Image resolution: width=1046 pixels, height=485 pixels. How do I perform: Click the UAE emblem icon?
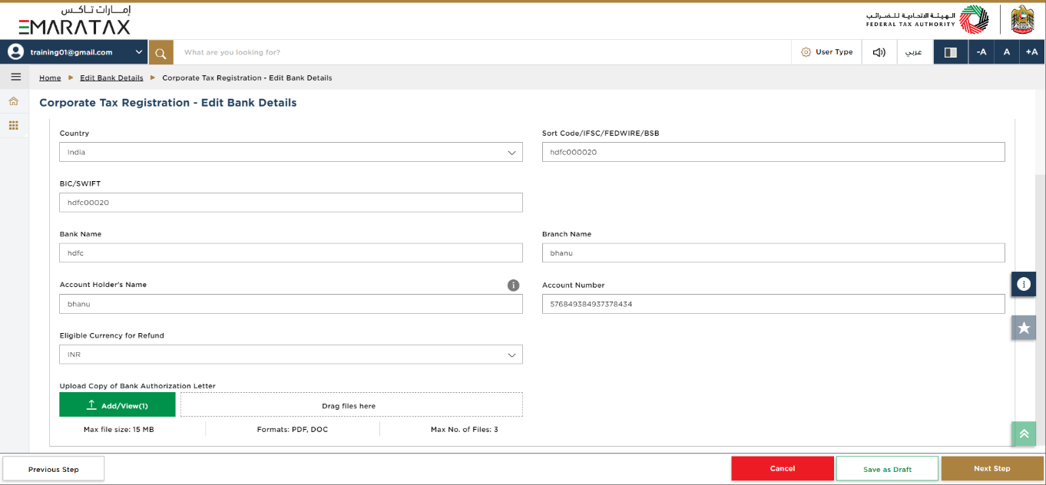[x=1022, y=19]
